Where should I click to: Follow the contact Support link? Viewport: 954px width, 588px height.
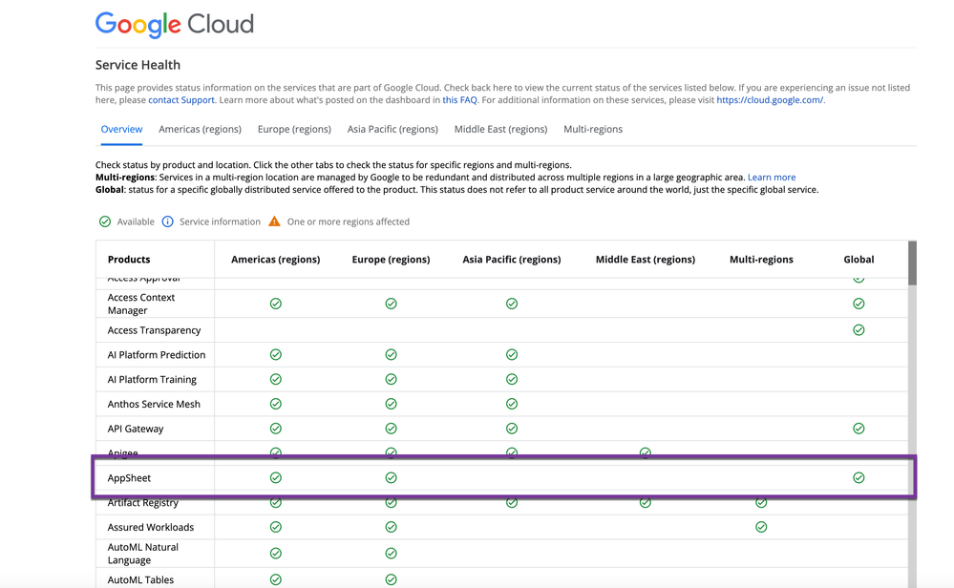click(181, 100)
